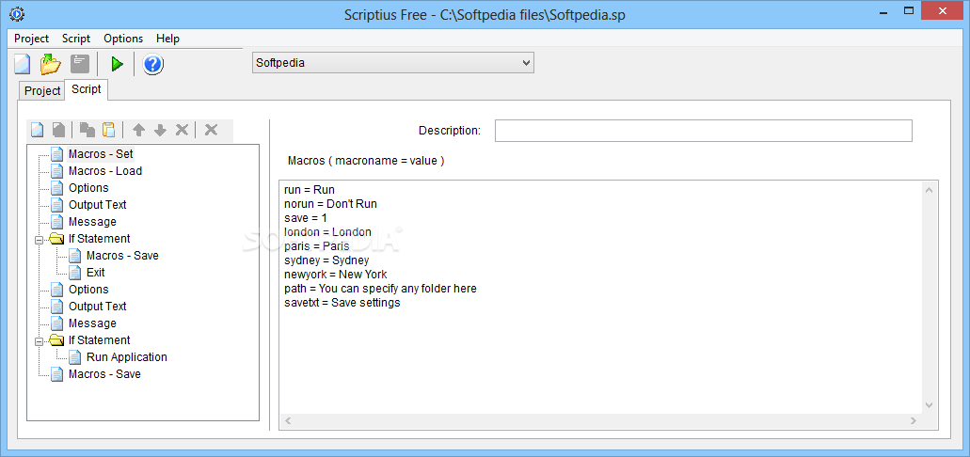Click the Copy icon in script toolbar

tap(87, 130)
